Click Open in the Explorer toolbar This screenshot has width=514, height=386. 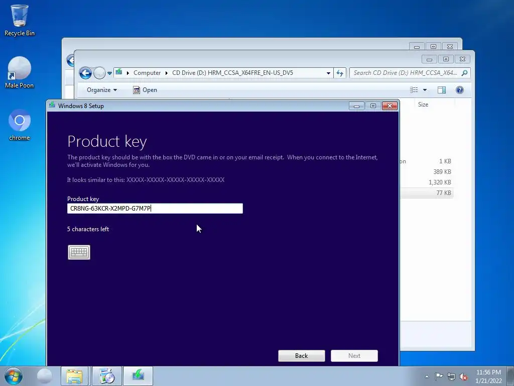145,90
